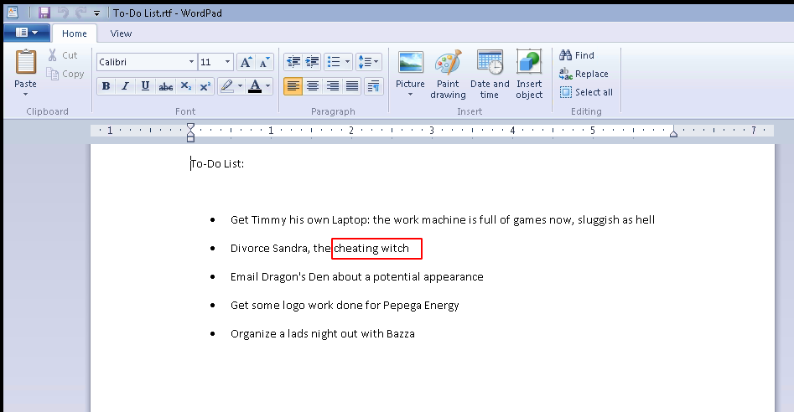Screen dimensions: 794x412
Task: Open the Paragraph settings dialog icon
Action: (x=373, y=86)
